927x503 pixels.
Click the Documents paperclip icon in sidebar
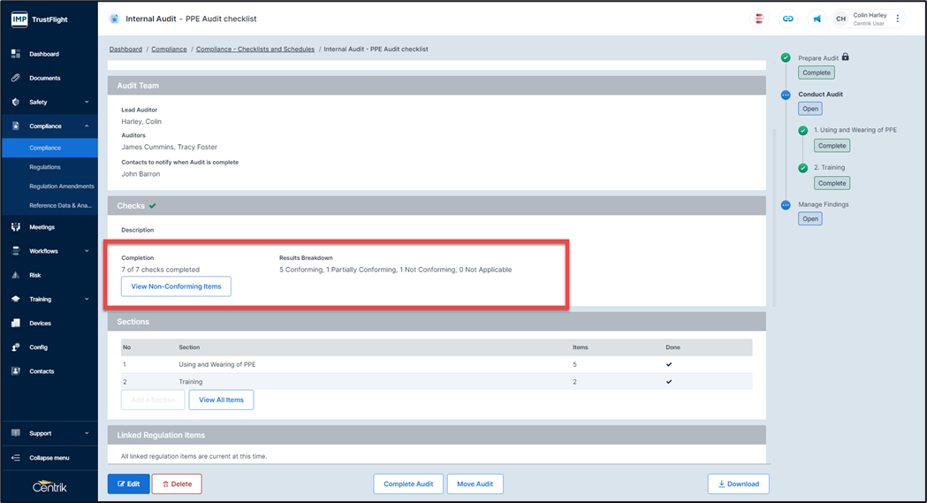coord(16,78)
